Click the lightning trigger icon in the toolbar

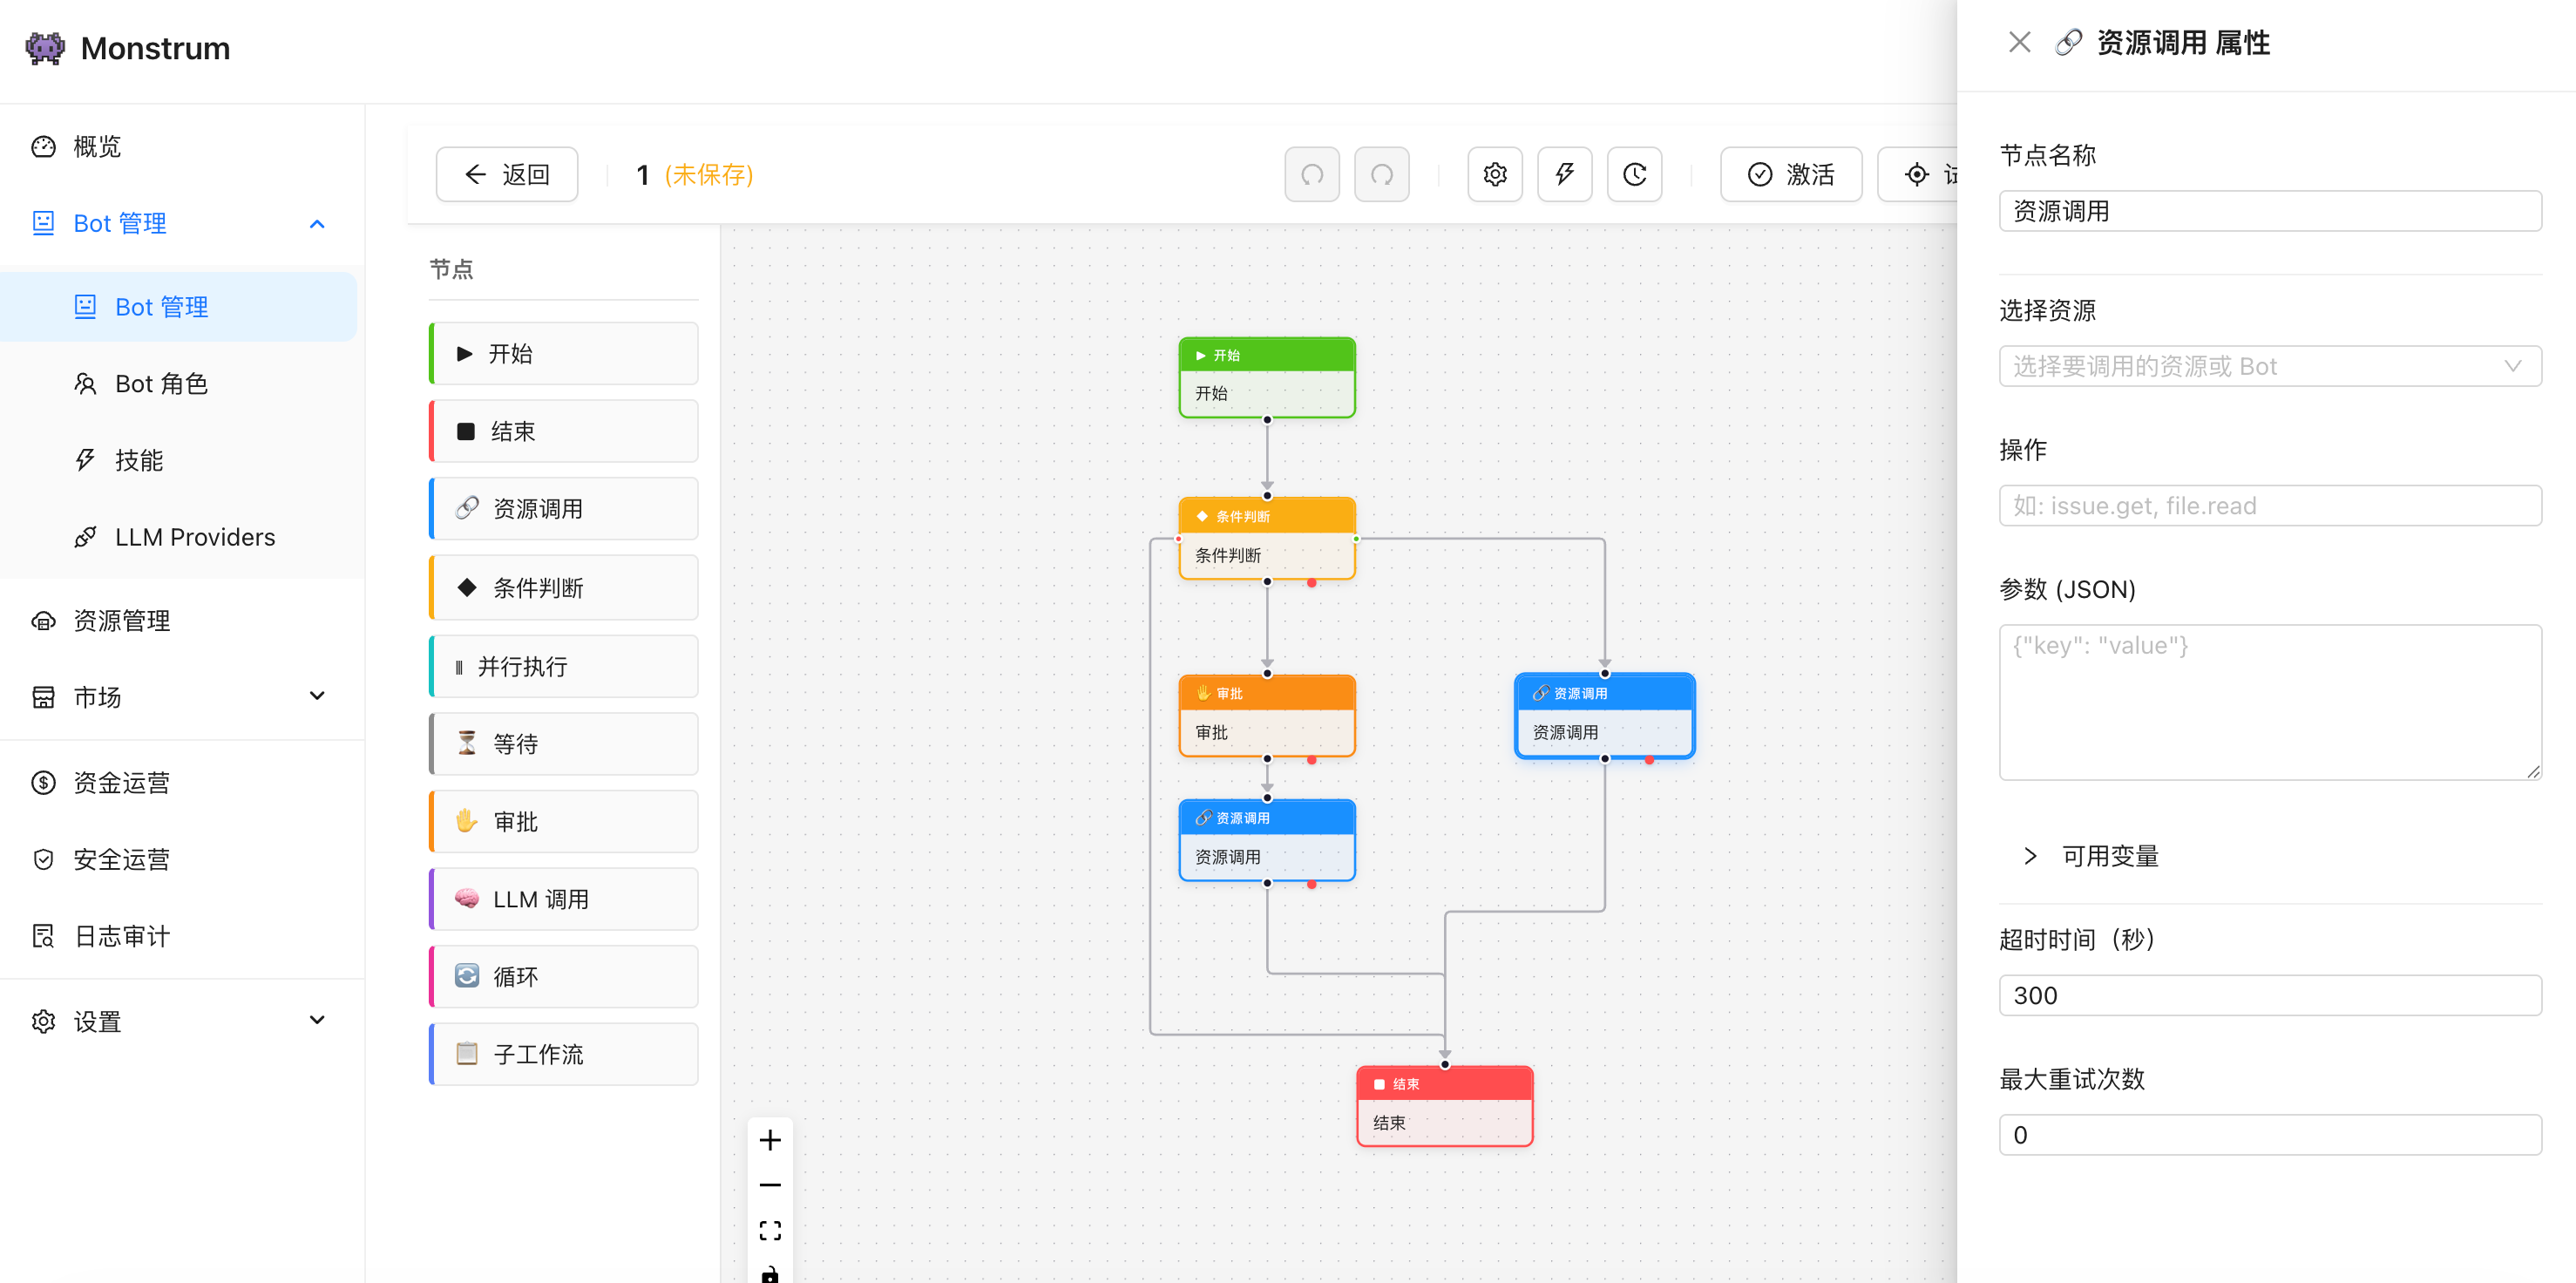pos(1564,174)
